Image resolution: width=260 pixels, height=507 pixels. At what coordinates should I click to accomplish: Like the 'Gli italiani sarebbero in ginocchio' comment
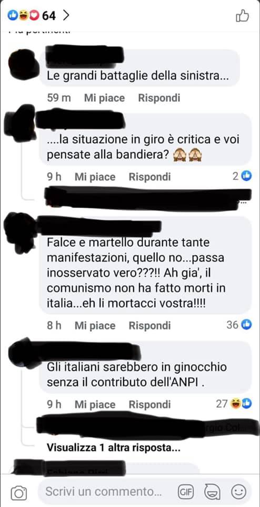click(95, 405)
